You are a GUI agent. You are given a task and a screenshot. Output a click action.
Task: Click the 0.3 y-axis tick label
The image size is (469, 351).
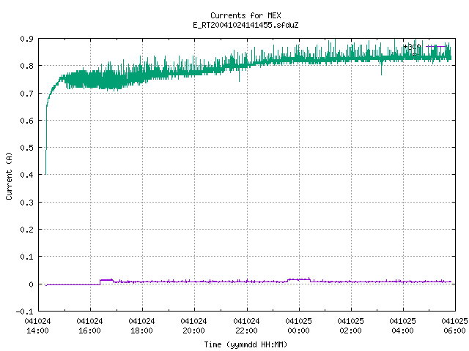tap(26, 203)
